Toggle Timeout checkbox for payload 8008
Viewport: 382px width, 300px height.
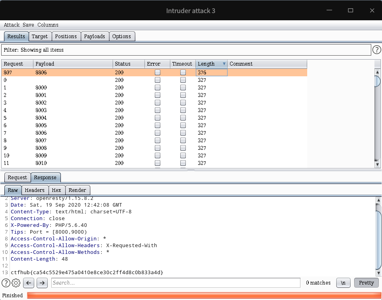(x=183, y=148)
